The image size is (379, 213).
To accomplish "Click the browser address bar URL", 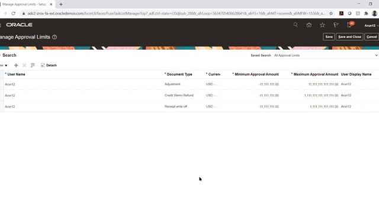I will 176,14.
